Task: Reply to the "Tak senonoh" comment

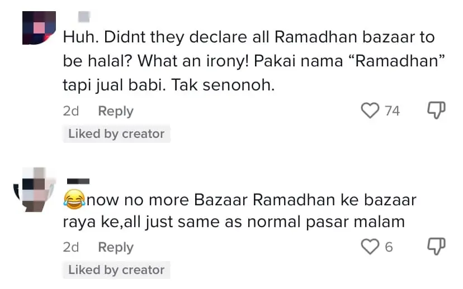Action: click(x=116, y=111)
